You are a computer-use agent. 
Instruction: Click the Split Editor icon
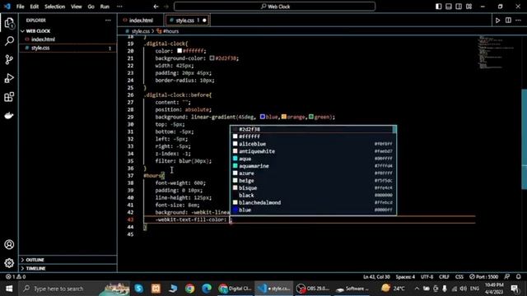pyautogui.click(x=508, y=21)
